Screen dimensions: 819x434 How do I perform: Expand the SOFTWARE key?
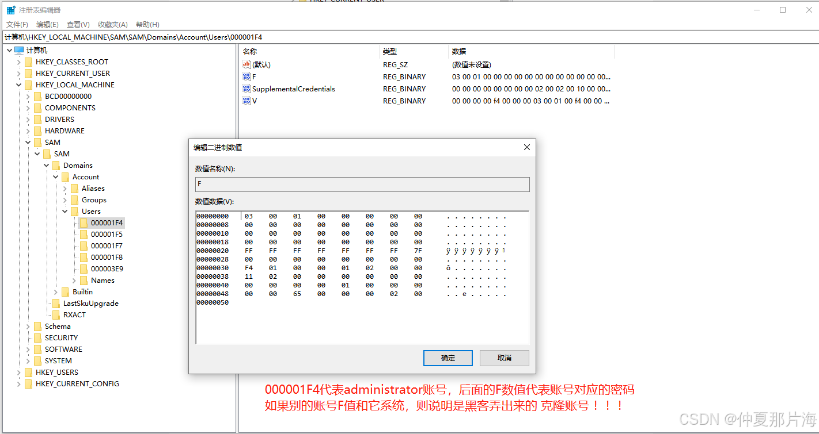(x=28, y=349)
